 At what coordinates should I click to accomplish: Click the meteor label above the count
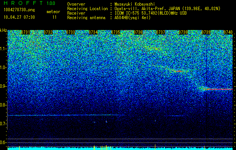pos(53,12)
